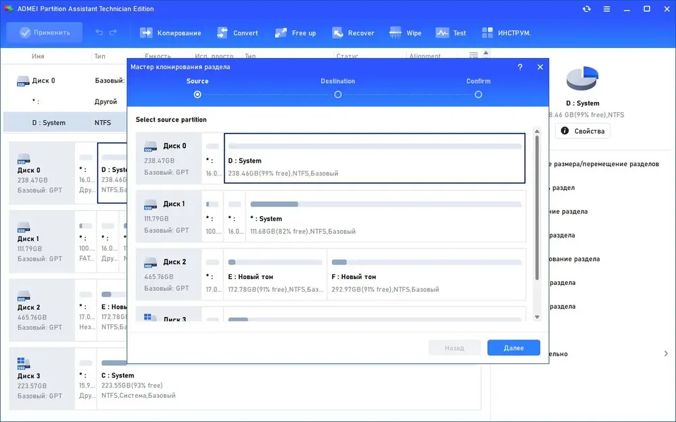Click the wizard scrollbar down arrow

click(537, 317)
